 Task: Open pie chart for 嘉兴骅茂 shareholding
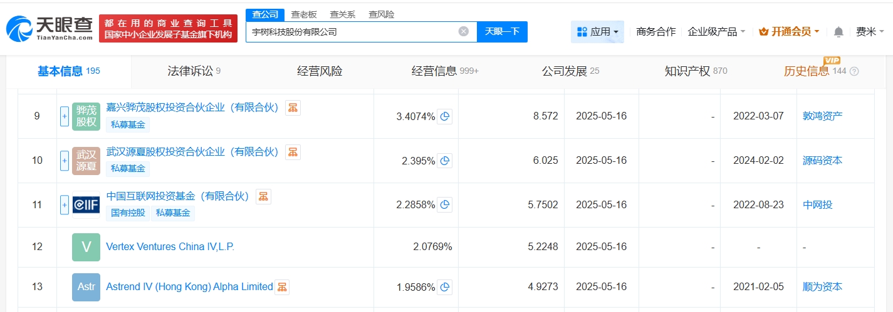coord(444,116)
